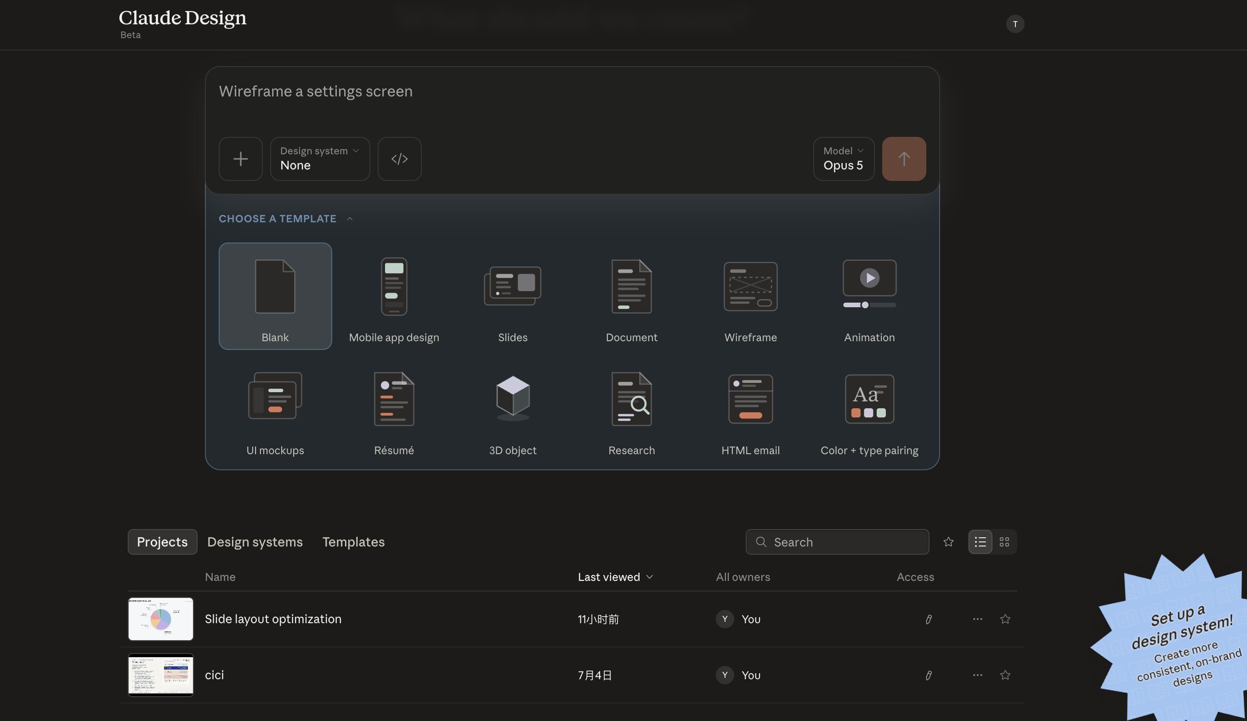The image size is (1247, 721).
Task: Switch to grid view
Action: click(1004, 542)
